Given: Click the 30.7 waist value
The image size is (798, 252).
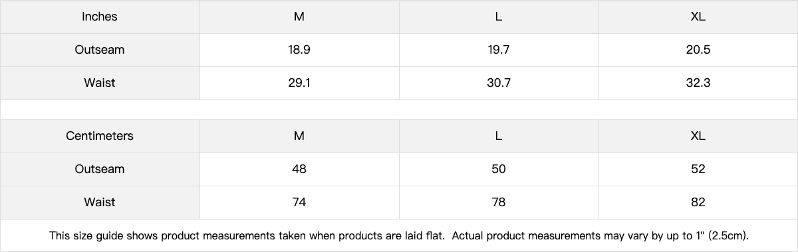Looking at the screenshot, I should pos(499,83).
